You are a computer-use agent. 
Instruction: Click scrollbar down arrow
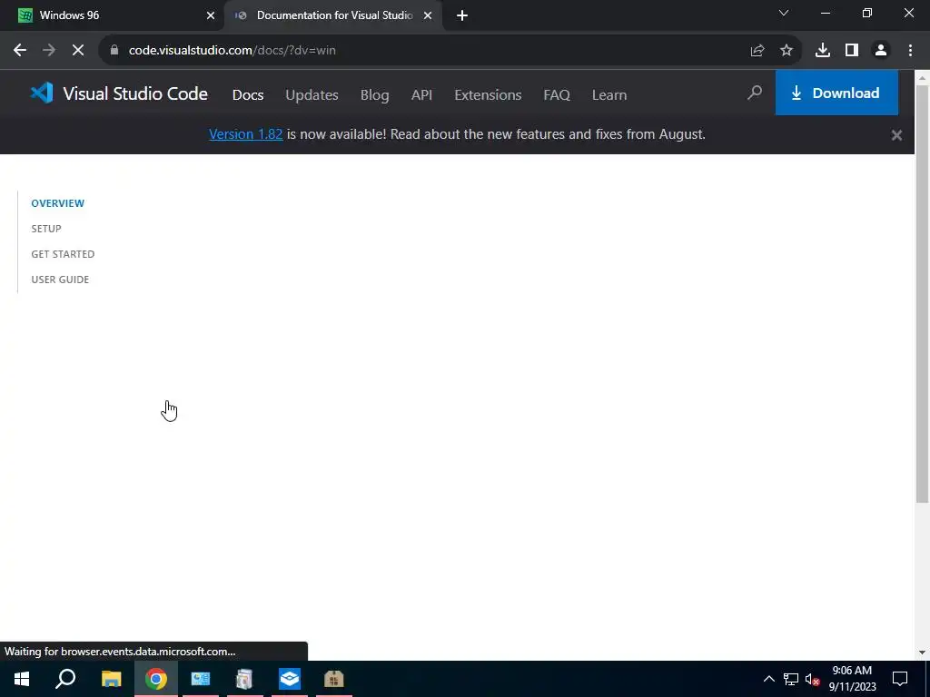tap(923, 653)
